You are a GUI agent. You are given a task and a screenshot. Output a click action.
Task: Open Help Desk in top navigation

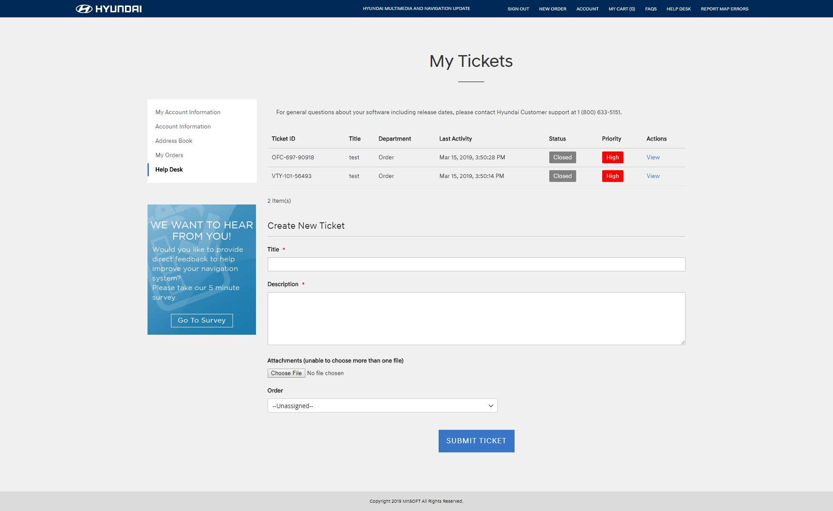(678, 9)
